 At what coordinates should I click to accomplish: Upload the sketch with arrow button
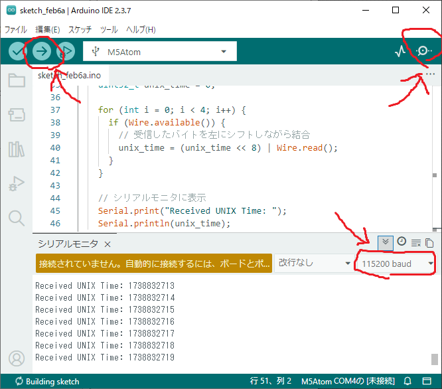tap(41, 52)
